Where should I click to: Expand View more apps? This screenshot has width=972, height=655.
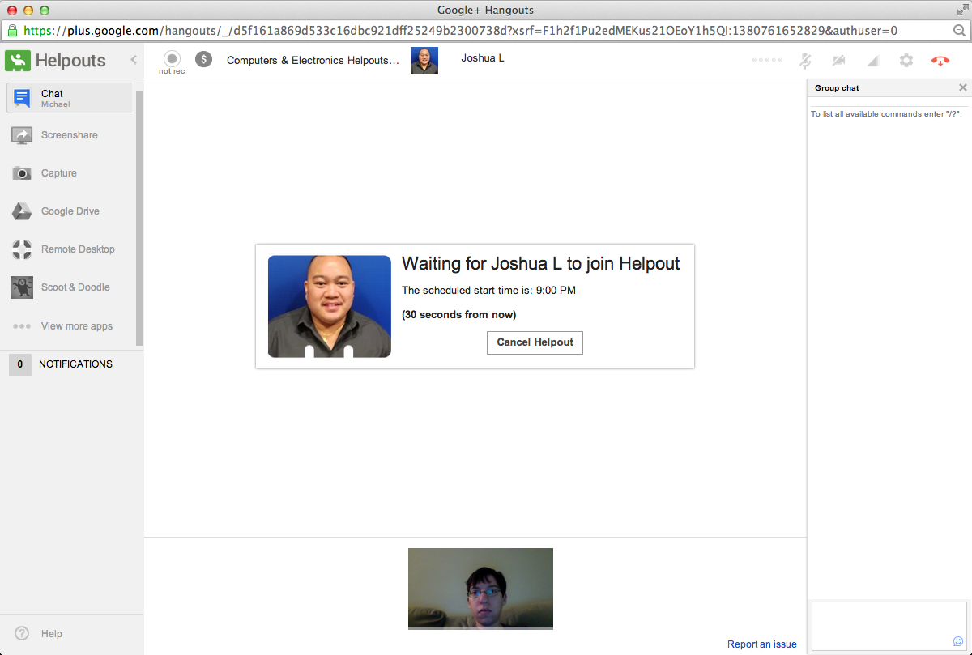pos(70,326)
